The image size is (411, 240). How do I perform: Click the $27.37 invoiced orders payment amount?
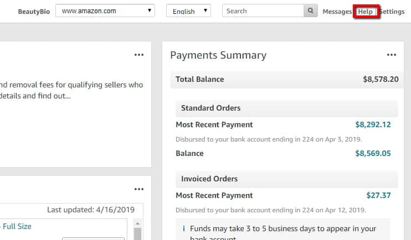(x=378, y=196)
